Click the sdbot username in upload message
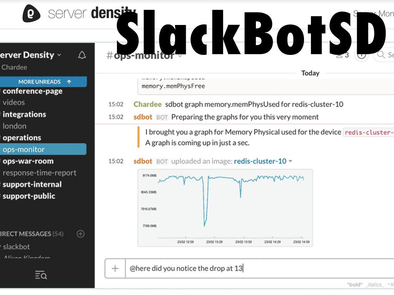Screen dimensions: 394x295 [x=143, y=161]
